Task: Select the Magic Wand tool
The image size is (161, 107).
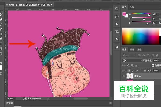Action: [1, 15]
